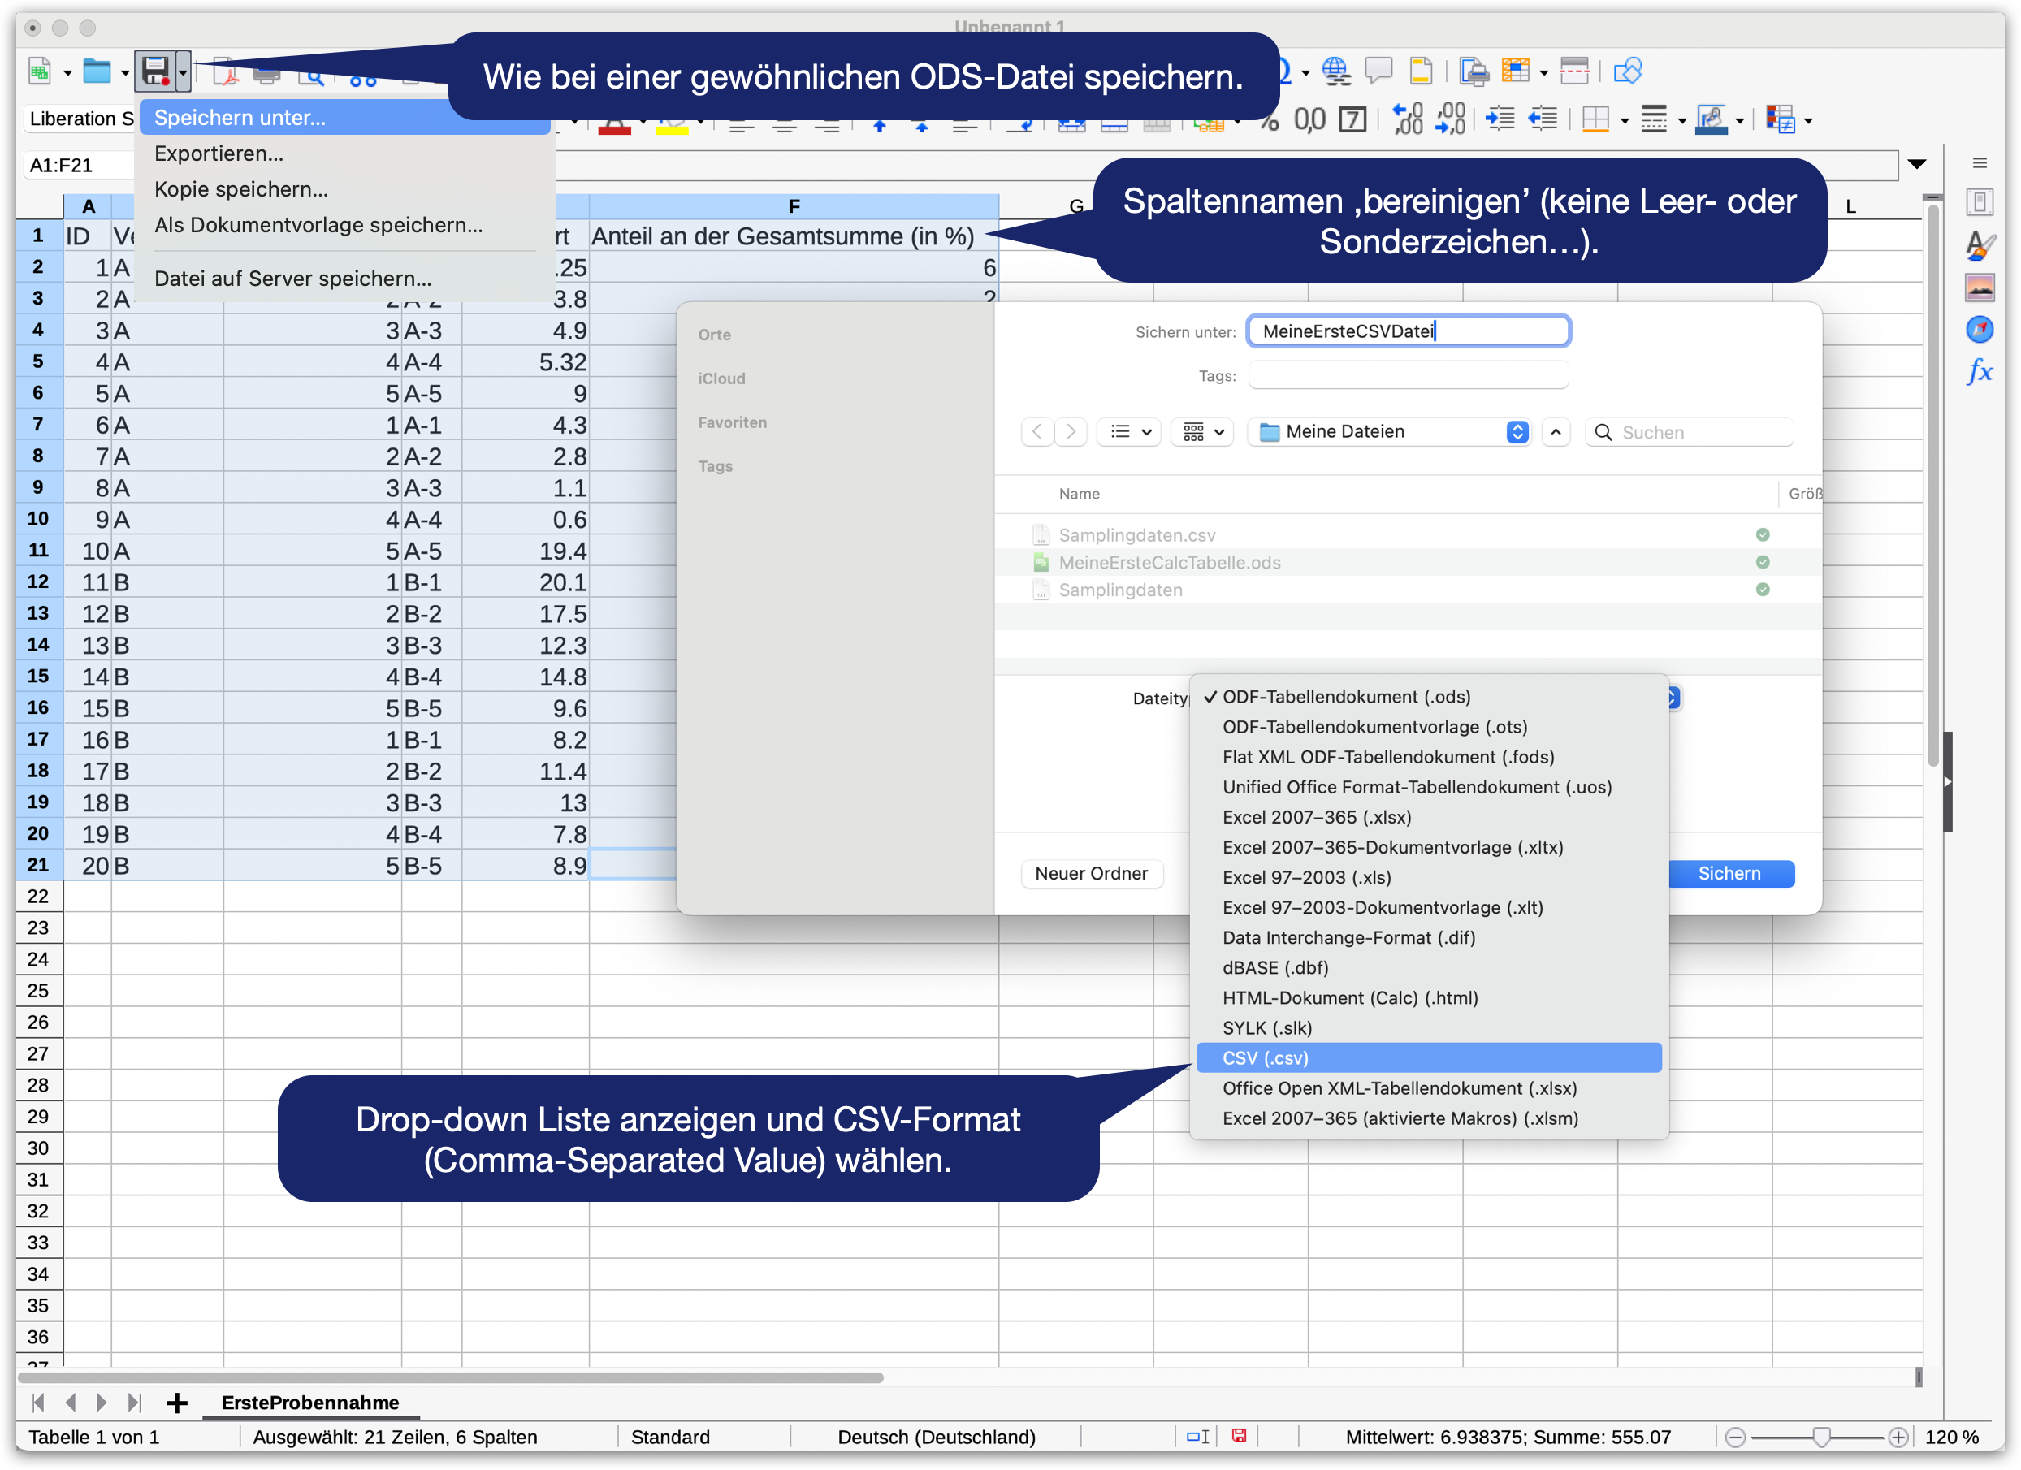2021x1470 pixels.
Task: Click the Save (floppy disk) toolbar icon
Action: 155,71
